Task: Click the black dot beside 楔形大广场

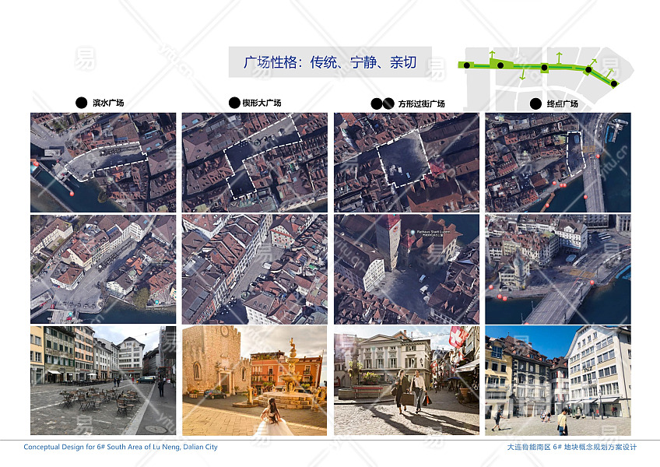Action: [234, 103]
